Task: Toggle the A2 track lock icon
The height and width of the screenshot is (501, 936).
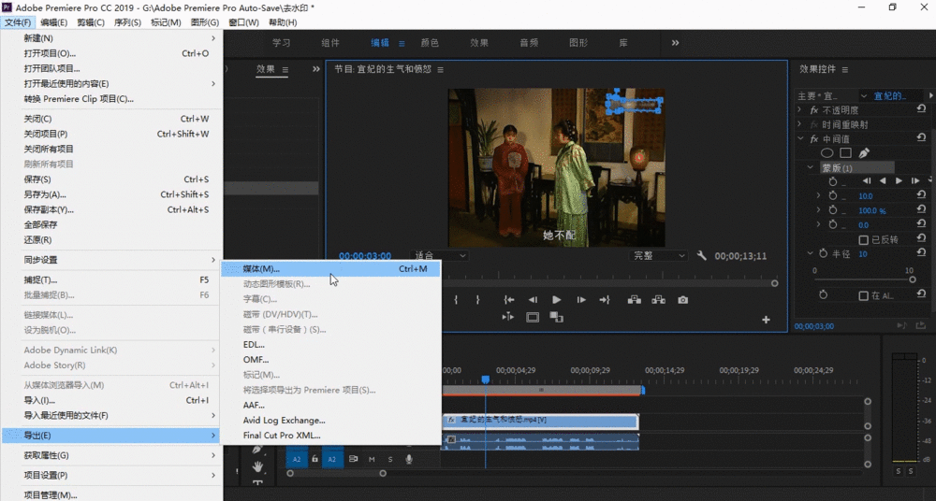Action: tap(314, 459)
